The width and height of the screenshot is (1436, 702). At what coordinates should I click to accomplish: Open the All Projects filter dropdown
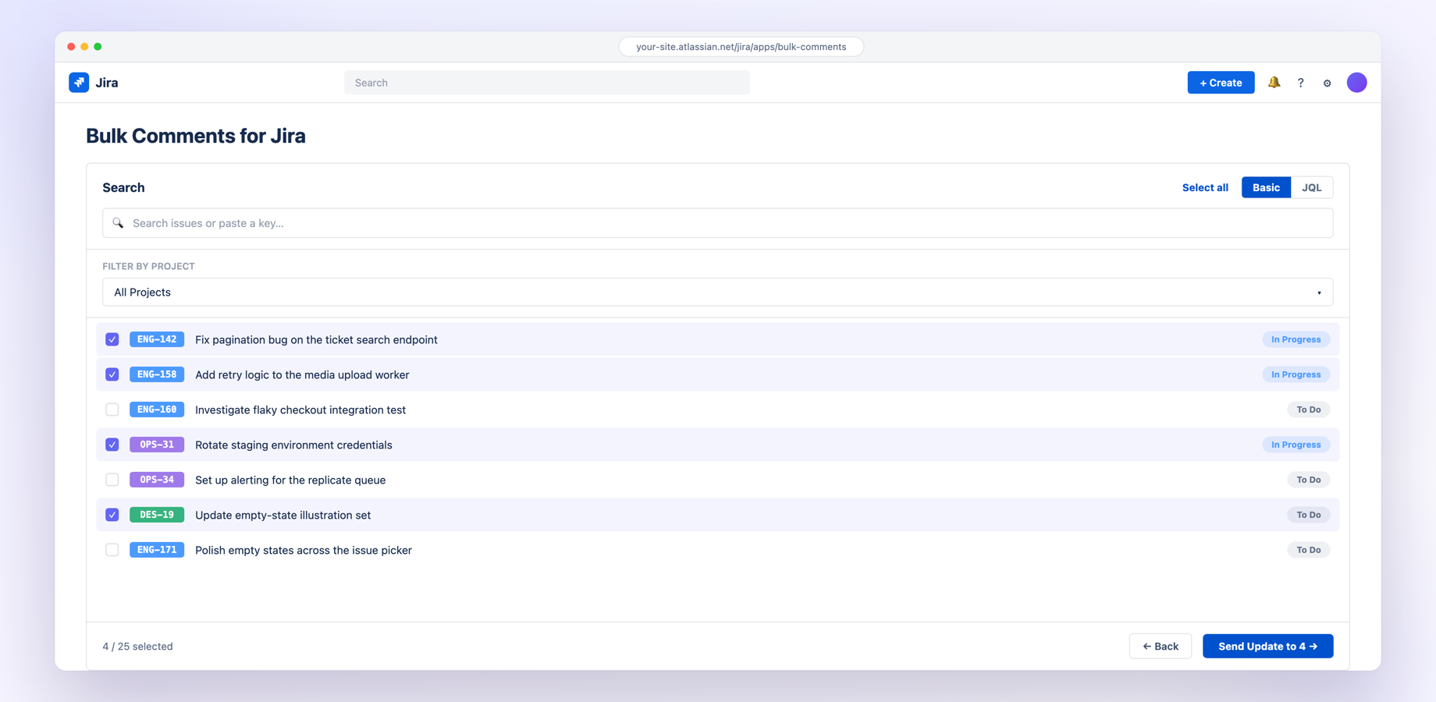[717, 292]
